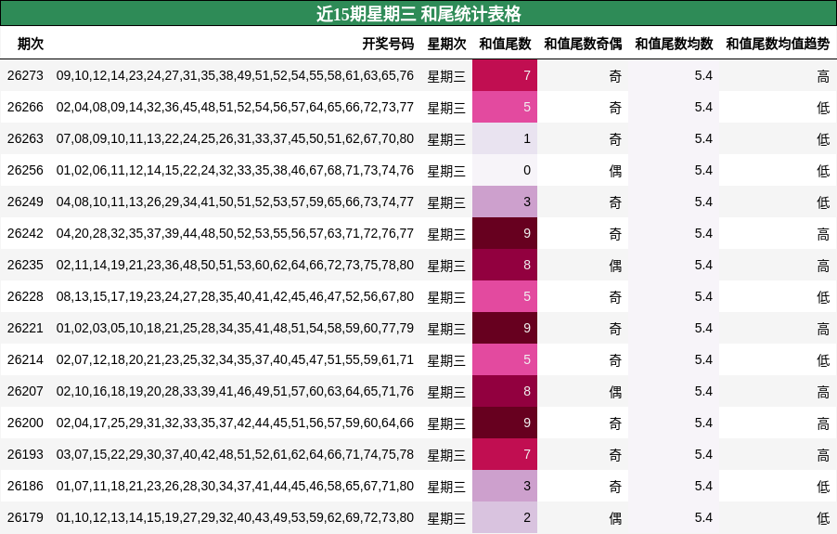This screenshot has width=837, height=534.
Task: Click 星期三 cell in row 26214
Action: (446, 360)
